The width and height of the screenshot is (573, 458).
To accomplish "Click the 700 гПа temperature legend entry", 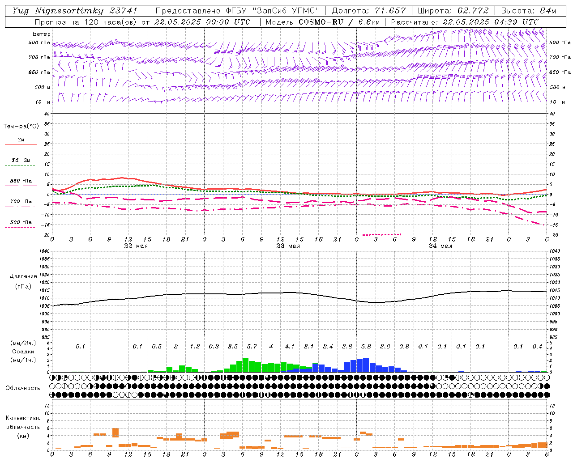I will tap(21, 202).
